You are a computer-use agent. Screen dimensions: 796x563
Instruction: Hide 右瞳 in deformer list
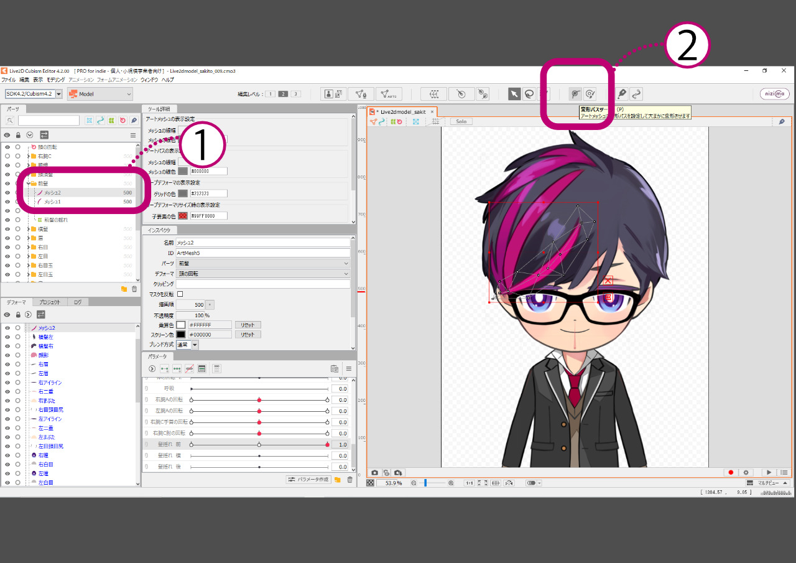(x=7, y=455)
